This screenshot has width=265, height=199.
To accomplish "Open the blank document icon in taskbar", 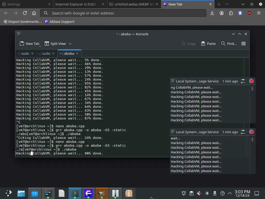I will (62, 193).
